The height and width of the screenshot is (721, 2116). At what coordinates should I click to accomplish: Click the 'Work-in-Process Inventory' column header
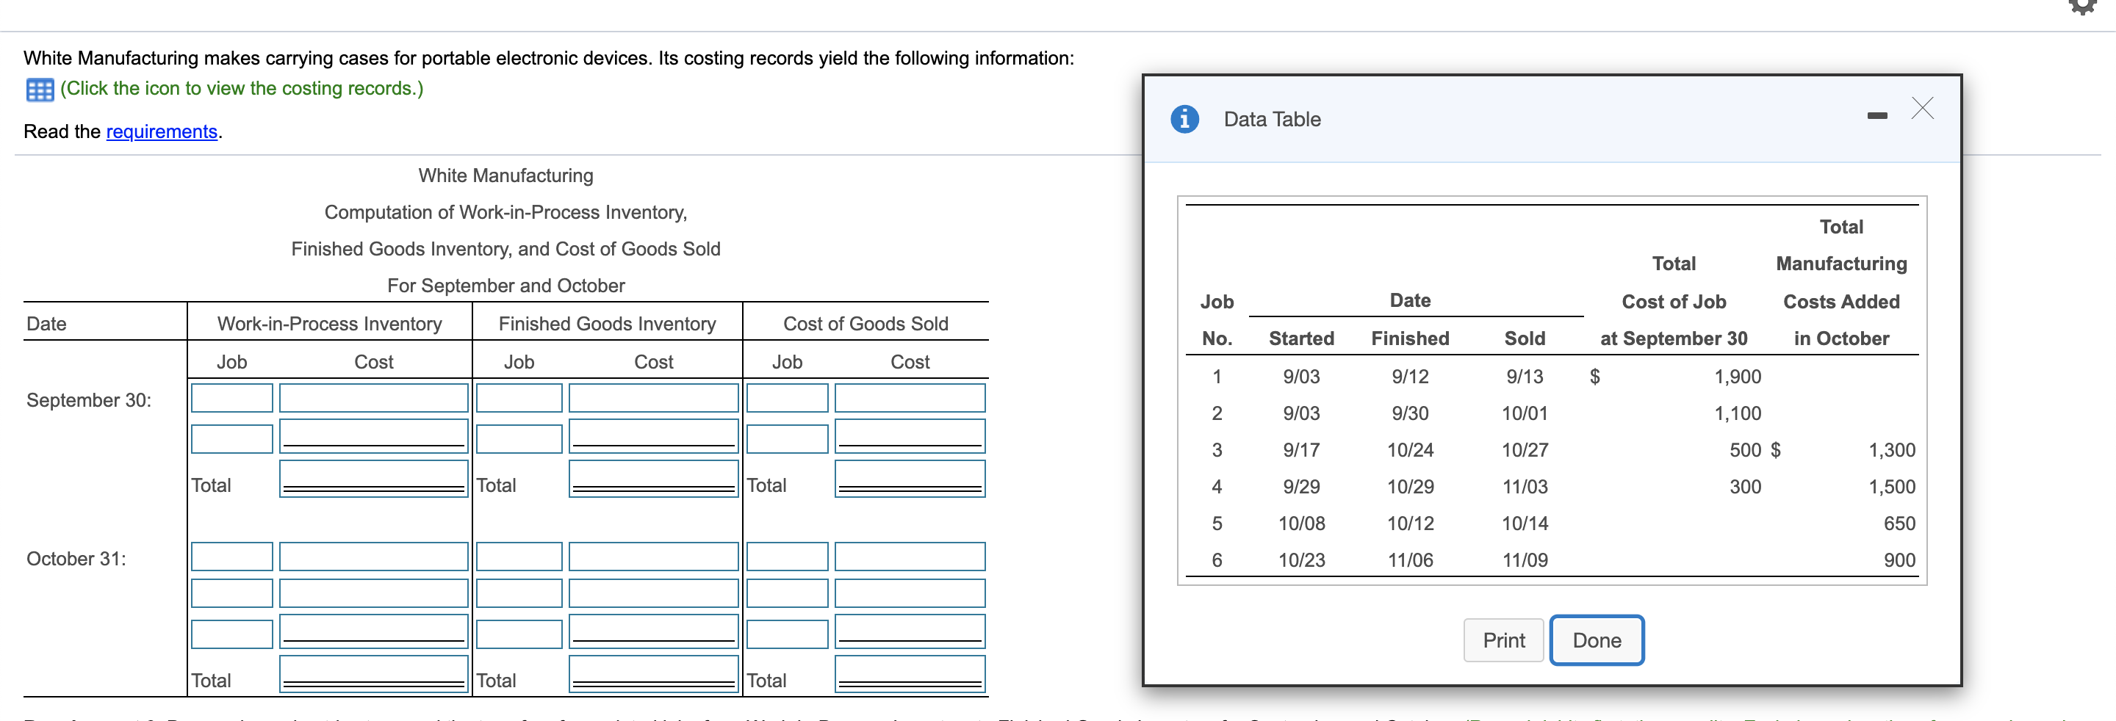(329, 324)
